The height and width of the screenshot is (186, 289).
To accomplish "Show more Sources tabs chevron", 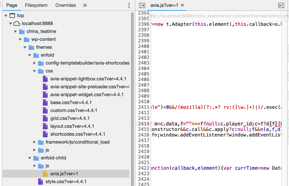I will (85, 5).
